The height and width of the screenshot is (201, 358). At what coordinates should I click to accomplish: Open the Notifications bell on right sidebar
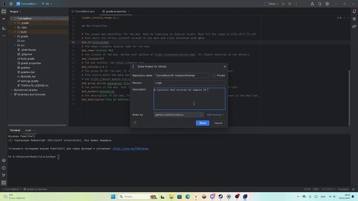coord(354,11)
